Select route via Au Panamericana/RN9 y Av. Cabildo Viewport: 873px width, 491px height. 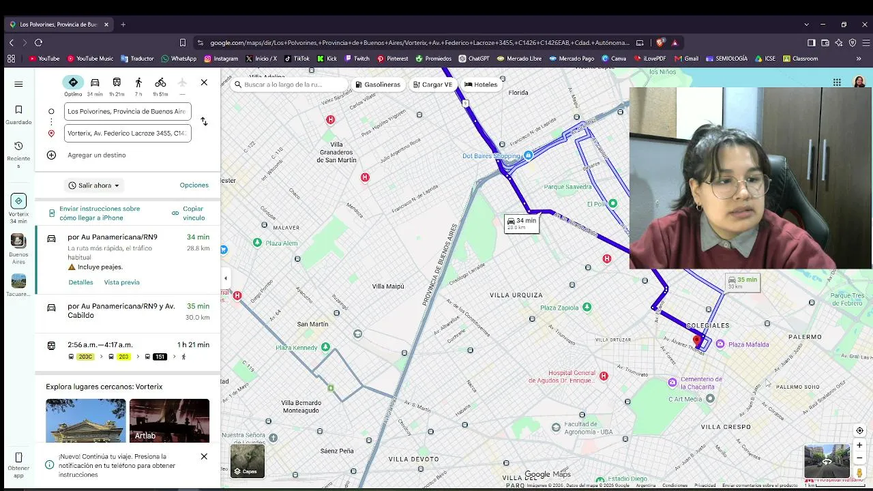pos(128,312)
